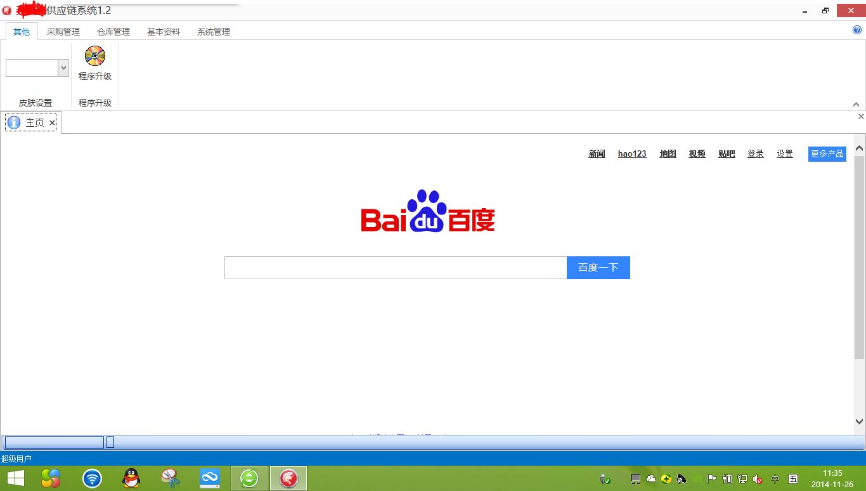Click the app icon in the title bar
Image resolution: width=866 pixels, height=491 pixels.
[7, 11]
